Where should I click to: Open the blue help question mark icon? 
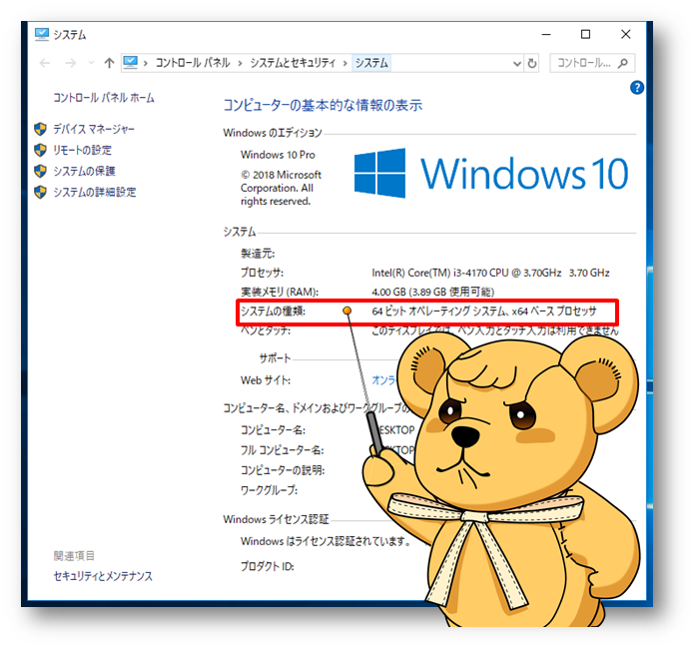(x=637, y=88)
